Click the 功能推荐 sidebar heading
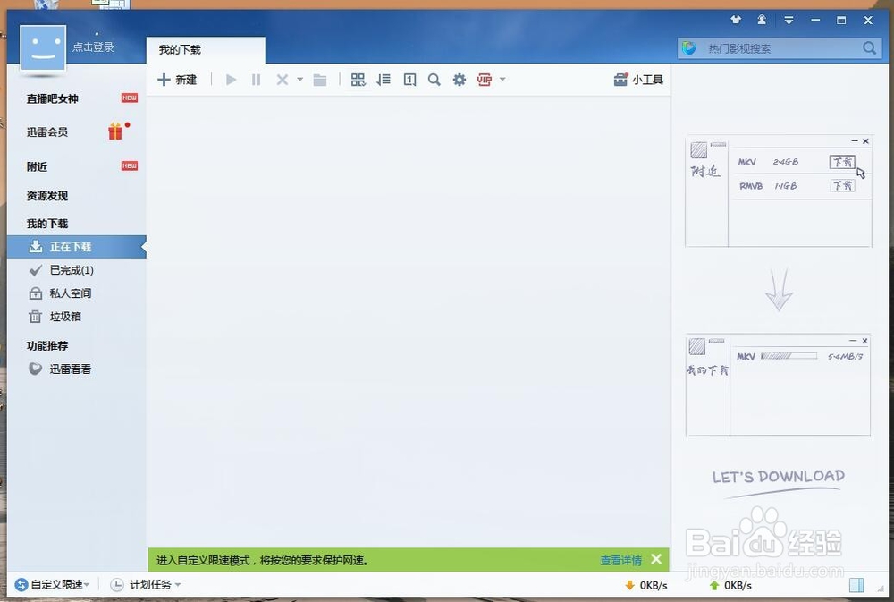Screen dimensions: 894x602 pyautogui.click(x=47, y=346)
